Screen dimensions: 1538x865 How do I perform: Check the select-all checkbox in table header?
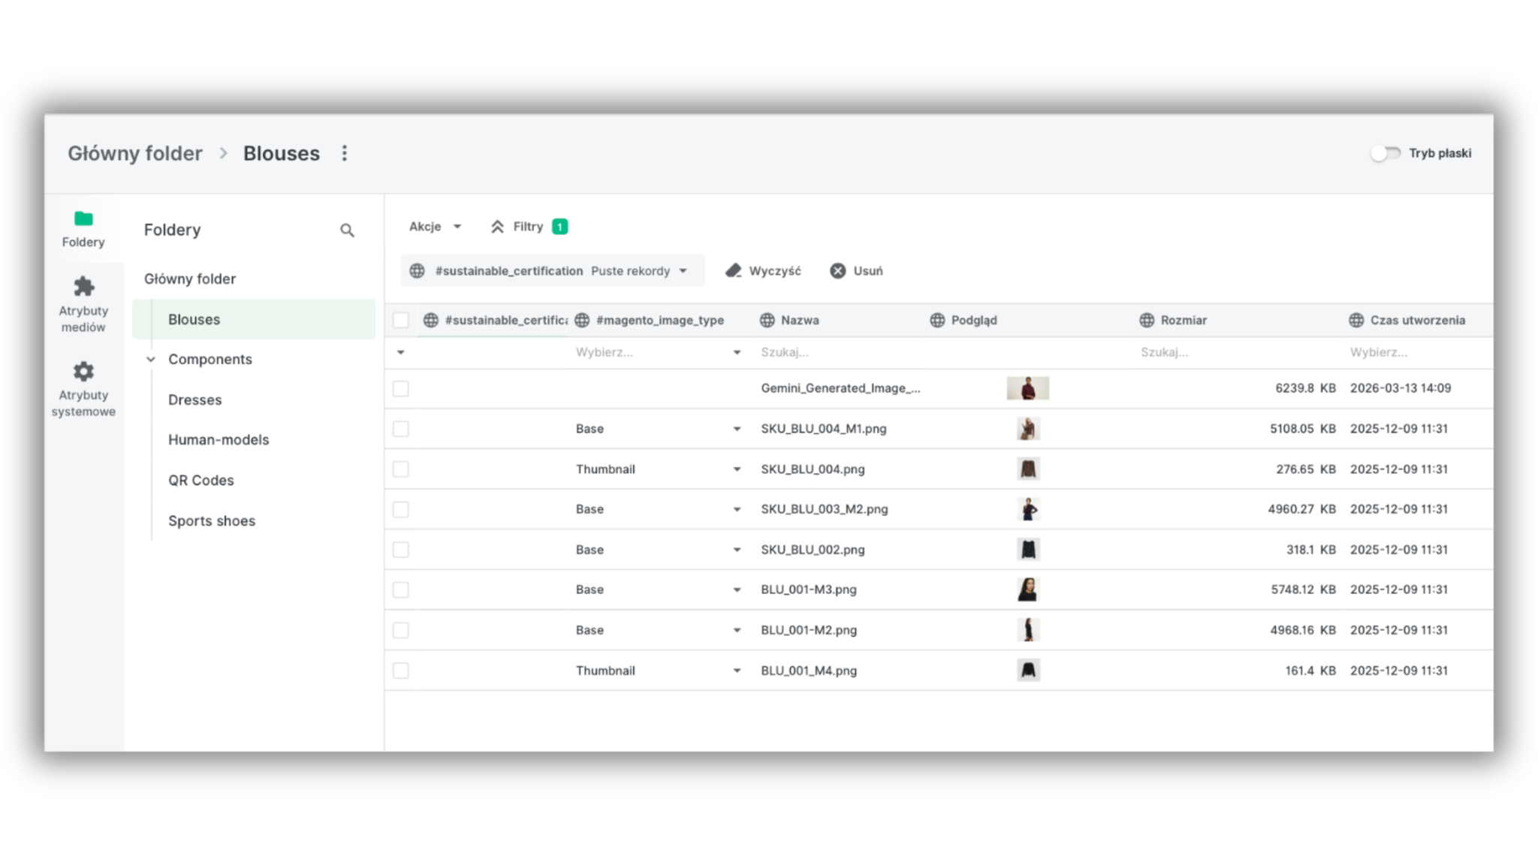401,321
